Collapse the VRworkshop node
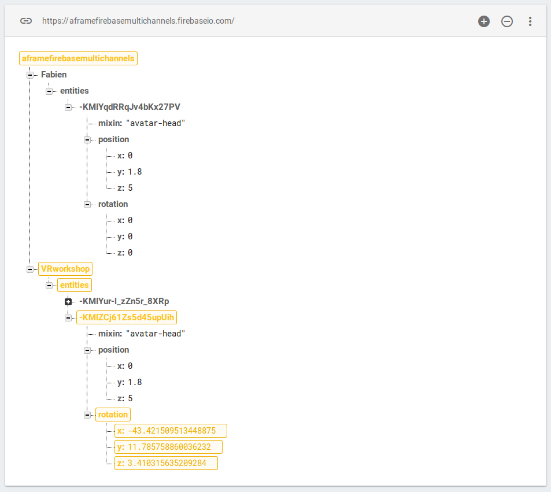This screenshot has width=551, height=492. [30, 269]
